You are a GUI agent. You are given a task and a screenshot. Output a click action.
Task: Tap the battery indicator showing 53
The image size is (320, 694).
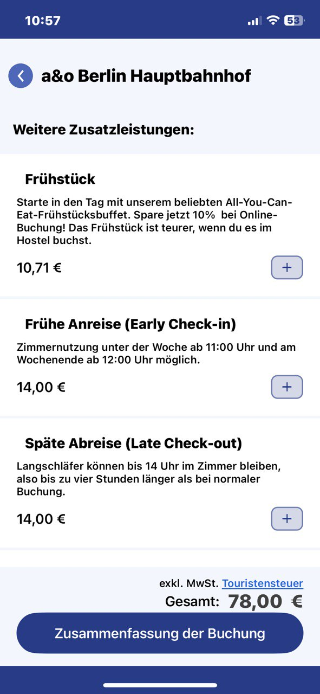pos(293,19)
